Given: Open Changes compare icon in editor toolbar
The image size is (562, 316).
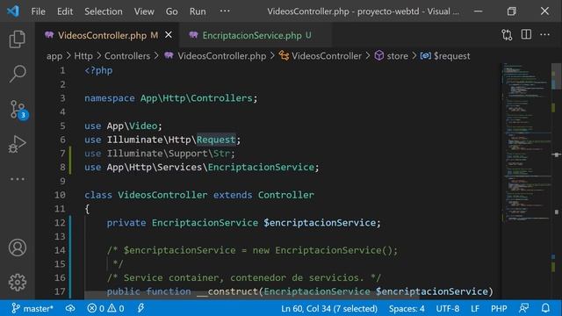Looking at the screenshot, I should pyautogui.click(x=507, y=35).
